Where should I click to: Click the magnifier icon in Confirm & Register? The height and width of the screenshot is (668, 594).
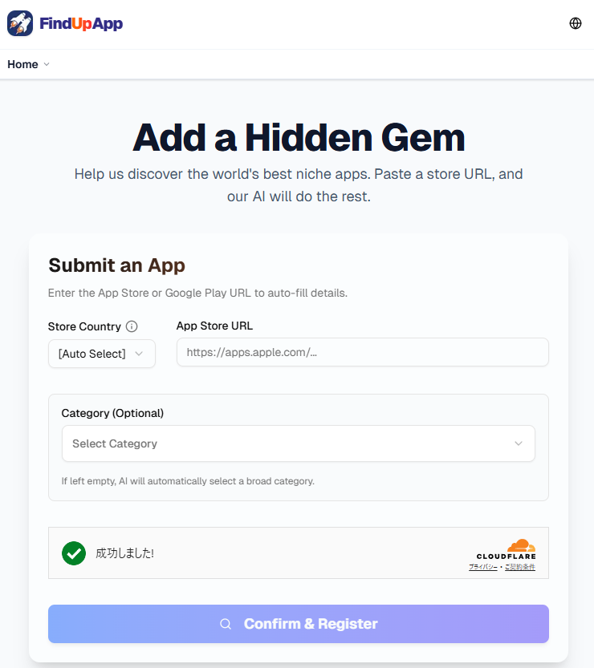click(226, 623)
